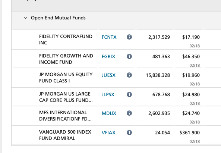
Task: Open the VFIAX ticker link
Action: 108,132
